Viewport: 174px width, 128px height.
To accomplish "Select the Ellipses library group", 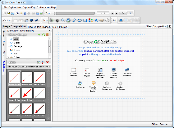I will [x=17, y=43].
